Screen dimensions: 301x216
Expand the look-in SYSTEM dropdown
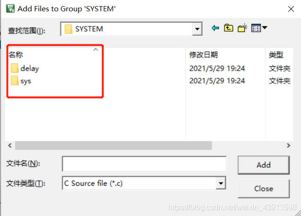point(197,29)
